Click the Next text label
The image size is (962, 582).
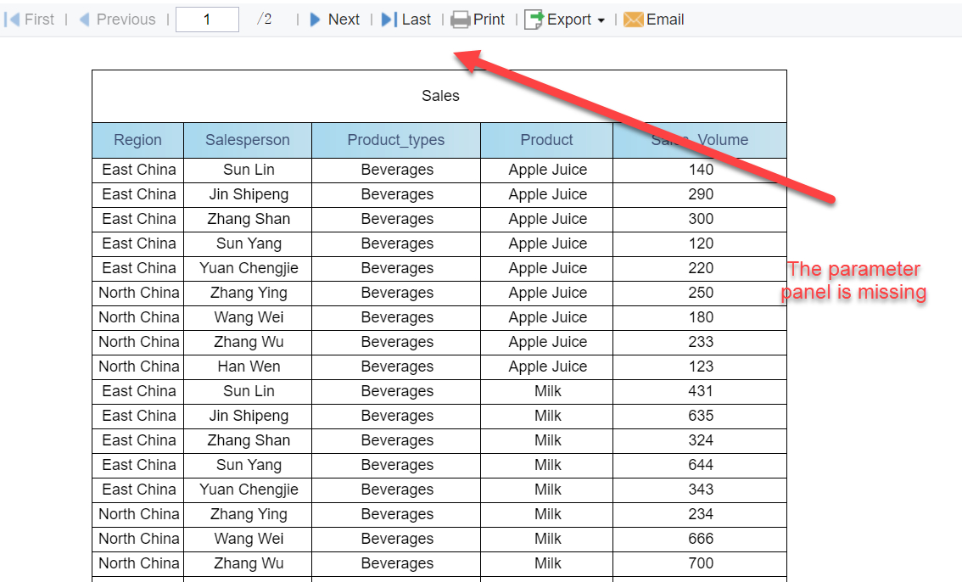click(x=344, y=19)
